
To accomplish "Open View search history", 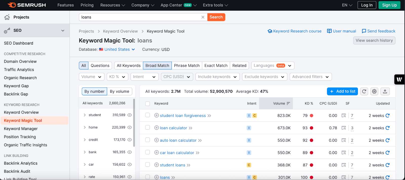I will [x=374, y=40].
